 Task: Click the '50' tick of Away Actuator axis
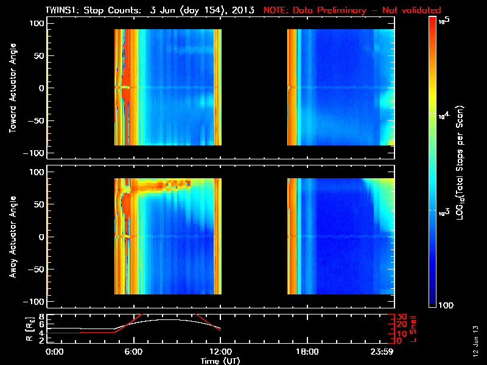(40, 204)
